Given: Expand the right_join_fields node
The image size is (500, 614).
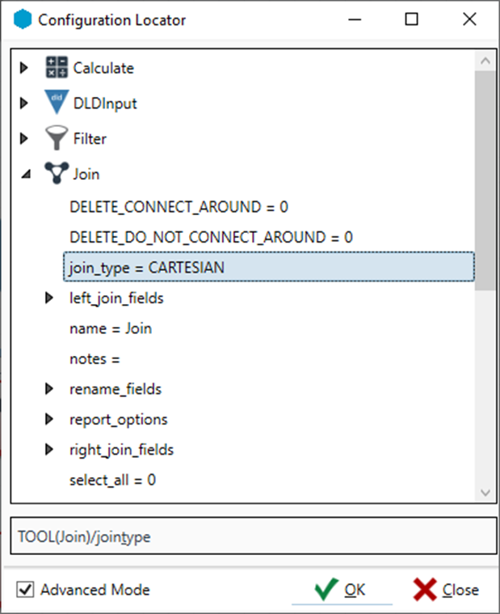Looking at the screenshot, I should pos(50,450).
